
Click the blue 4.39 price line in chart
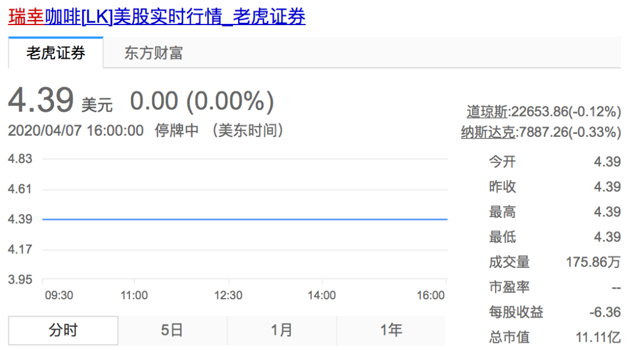pos(245,220)
